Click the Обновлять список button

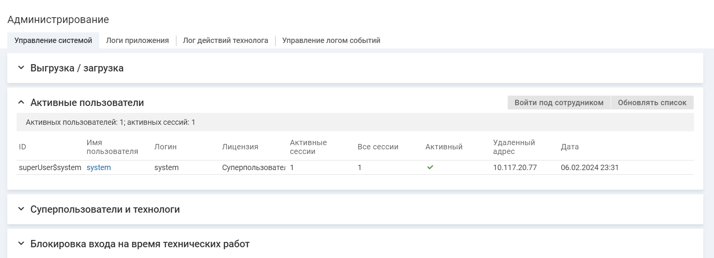pos(652,103)
